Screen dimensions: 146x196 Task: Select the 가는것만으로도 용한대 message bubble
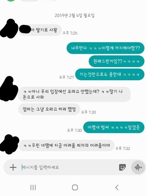[110, 74]
